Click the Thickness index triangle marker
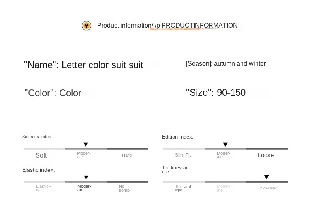The image size is (312, 217). point(267,177)
